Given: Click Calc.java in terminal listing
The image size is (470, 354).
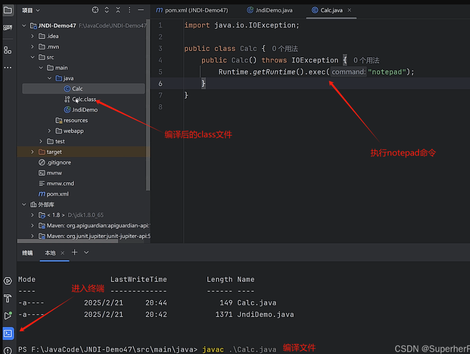Looking at the screenshot, I should pos(257,303).
